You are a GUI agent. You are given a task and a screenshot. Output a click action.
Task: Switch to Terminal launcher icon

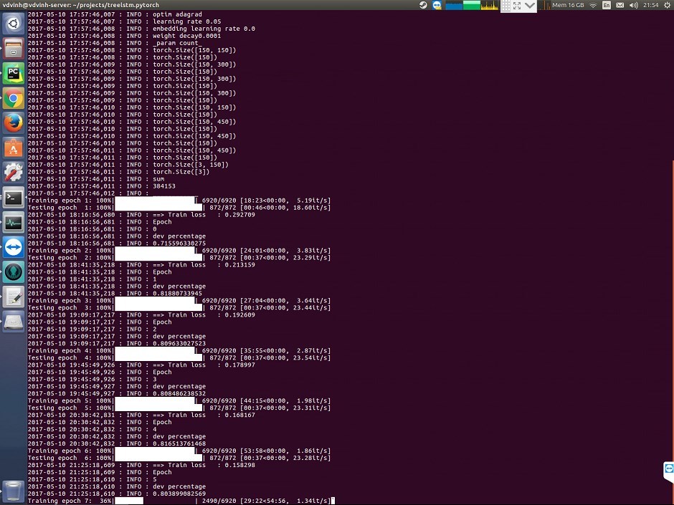pos(13,198)
